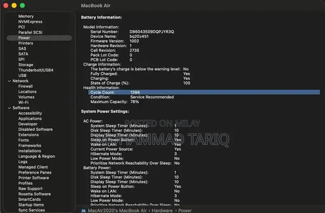Open Thunderbolt/USB4 in sidebar
325x213 pixels.
click(36, 70)
